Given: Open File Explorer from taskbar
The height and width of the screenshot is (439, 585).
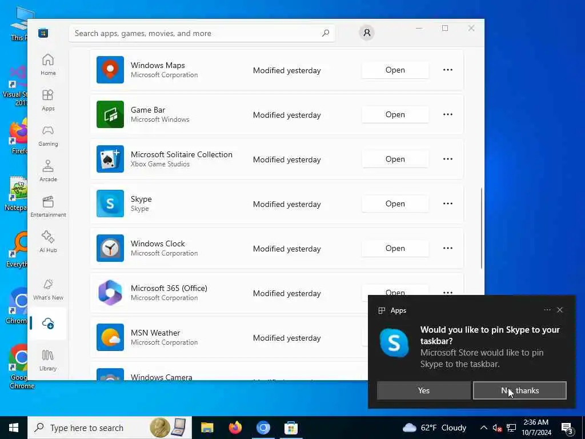Looking at the screenshot, I should 207,428.
